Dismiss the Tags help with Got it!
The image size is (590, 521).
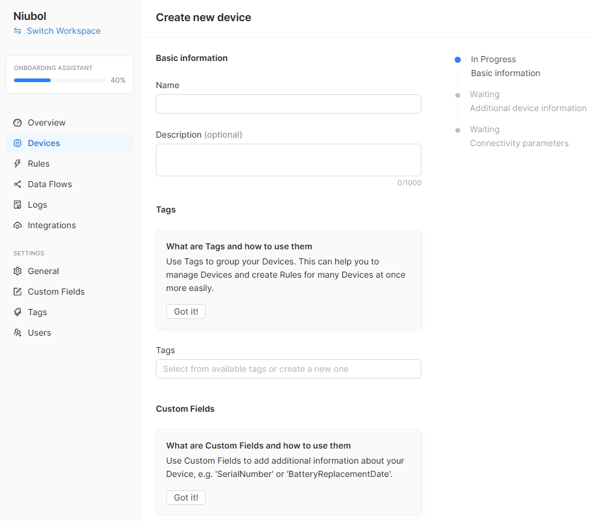tap(185, 312)
